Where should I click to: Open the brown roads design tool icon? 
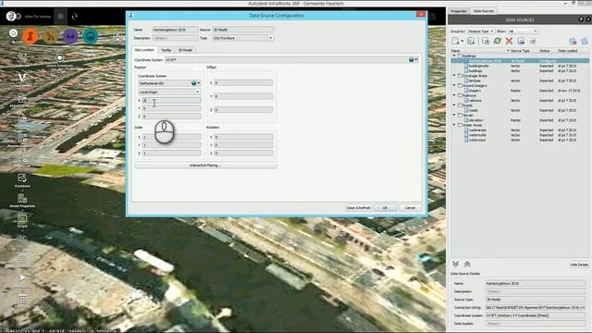pos(50,36)
